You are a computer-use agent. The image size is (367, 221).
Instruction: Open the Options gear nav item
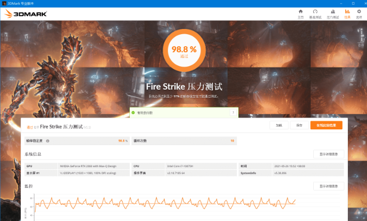pos(359,14)
